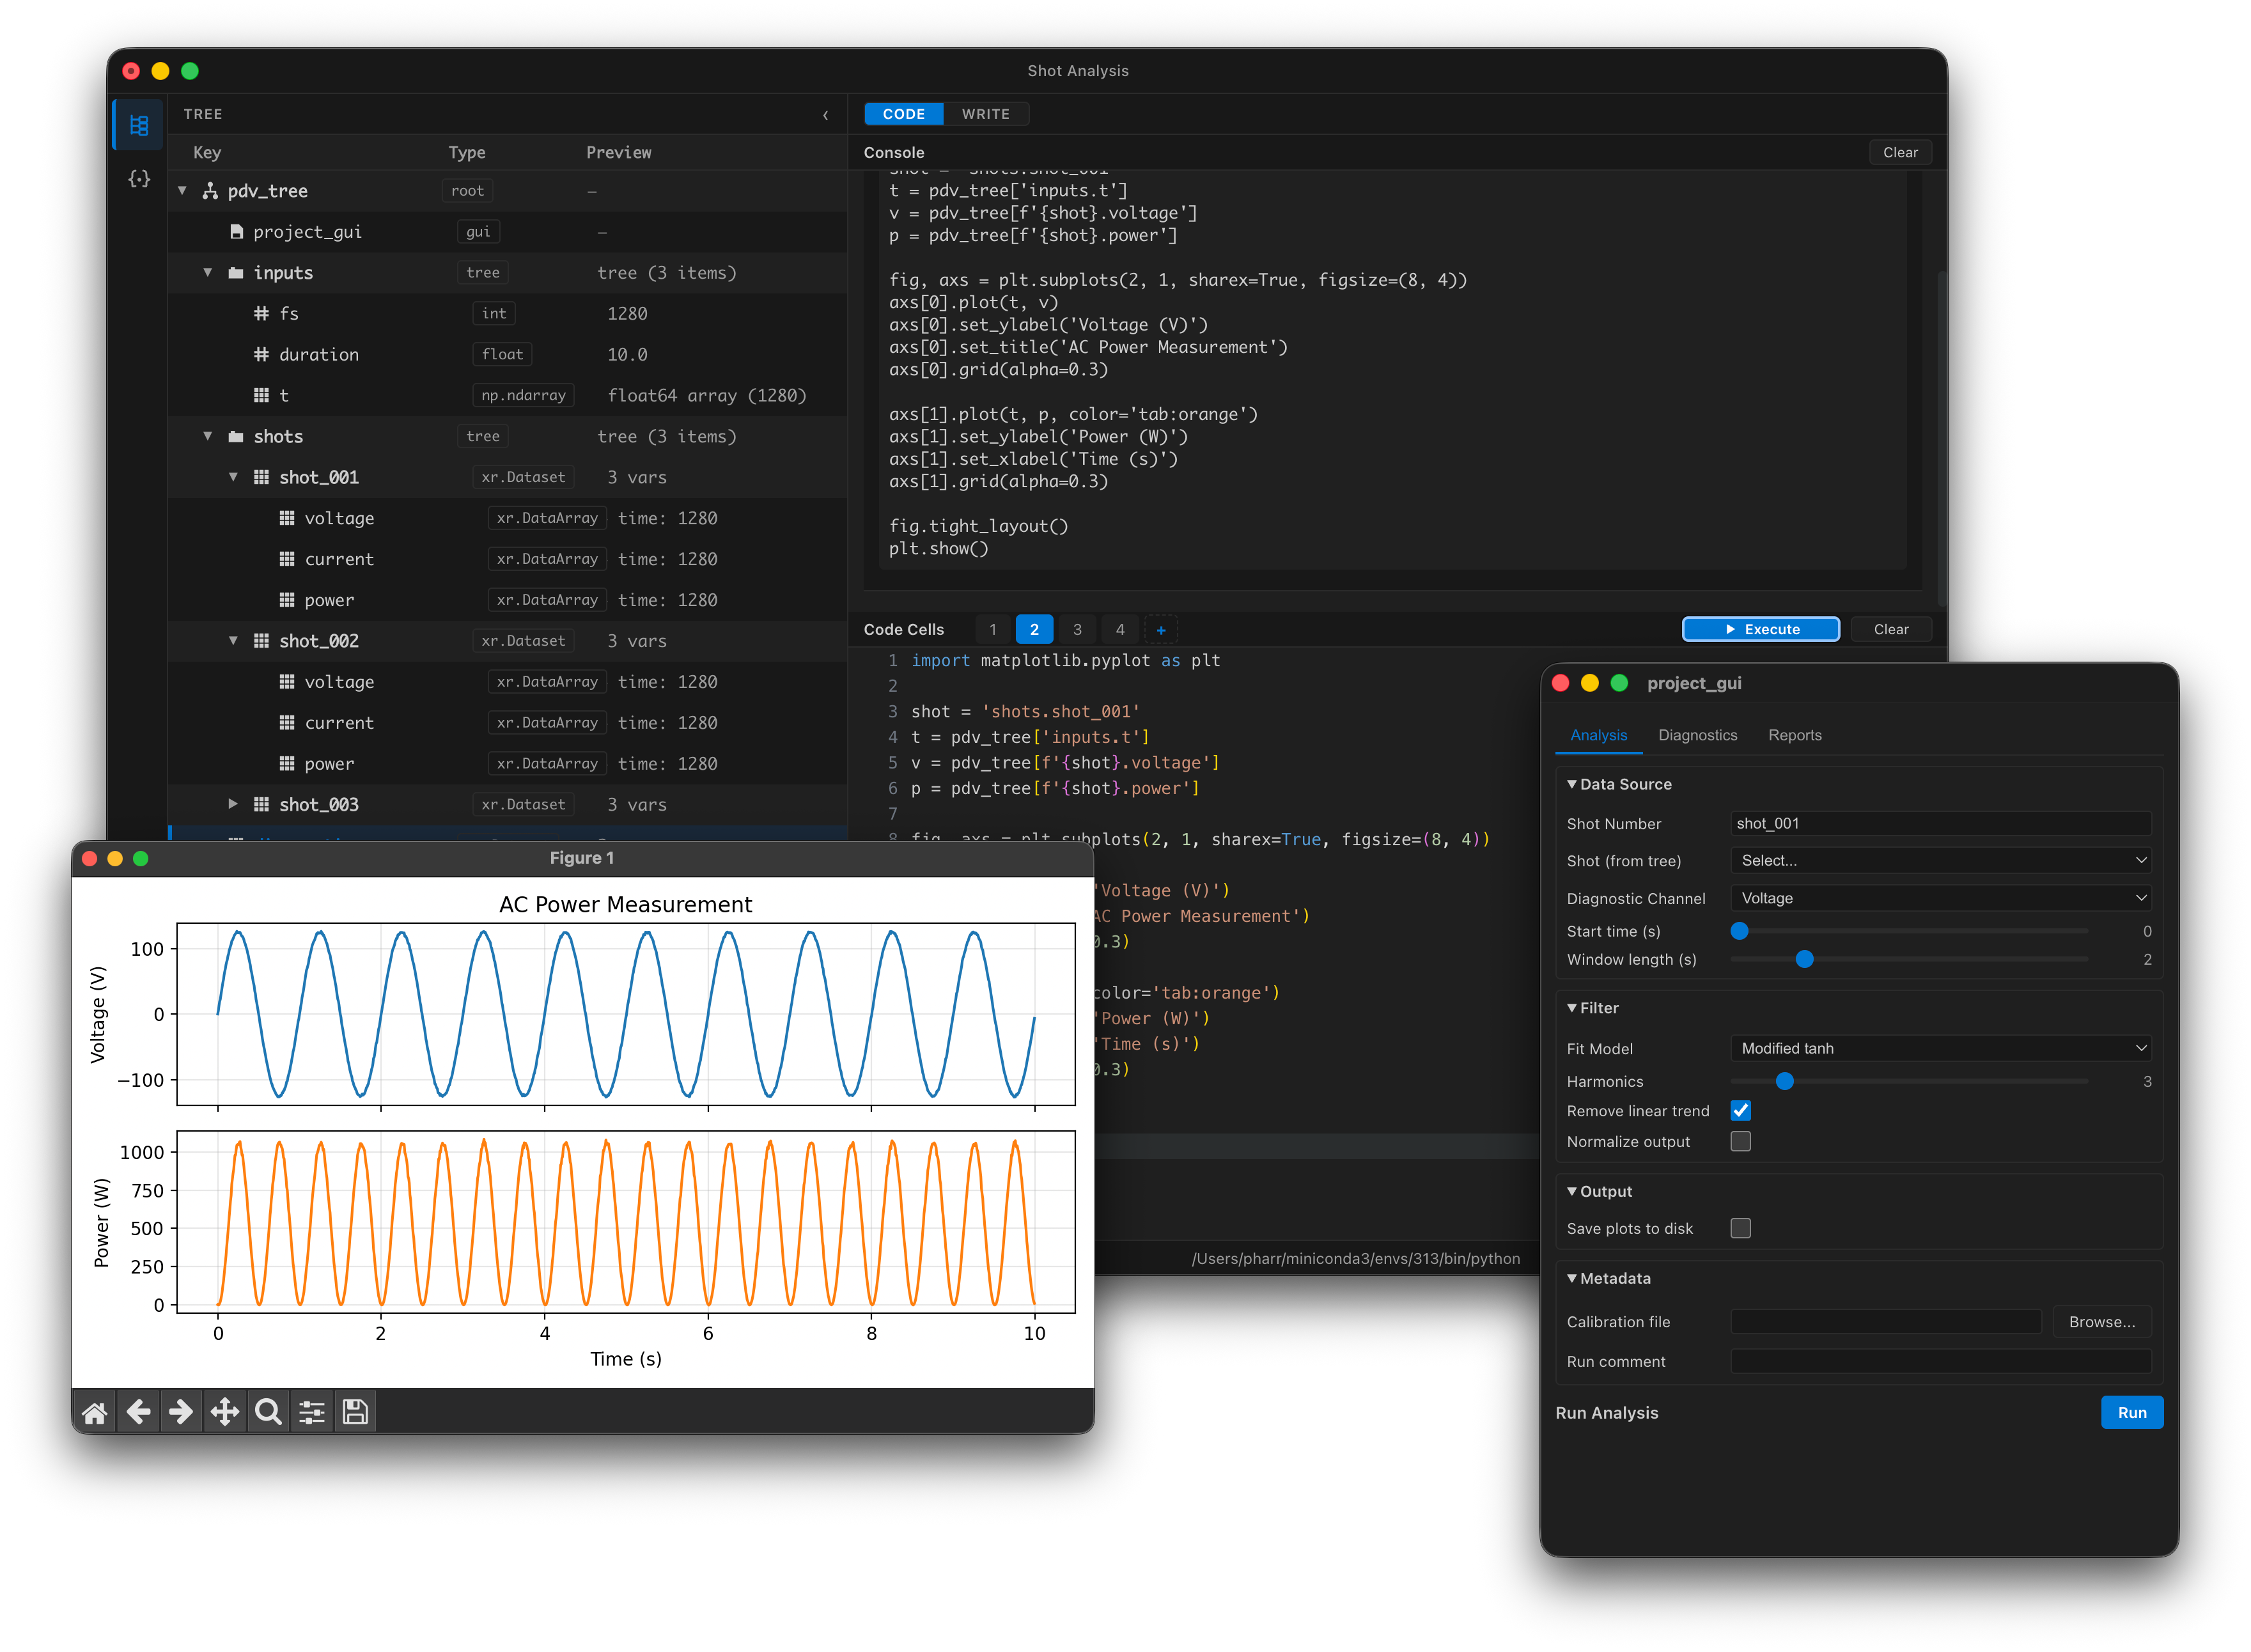2251x1652 pixels.
Task: Open the JSON braces sidebar icon
Action: pos(139,179)
